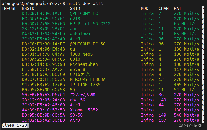207x130 pixels.
Task: Click the C310 SSID entry
Action: point(75,59)
